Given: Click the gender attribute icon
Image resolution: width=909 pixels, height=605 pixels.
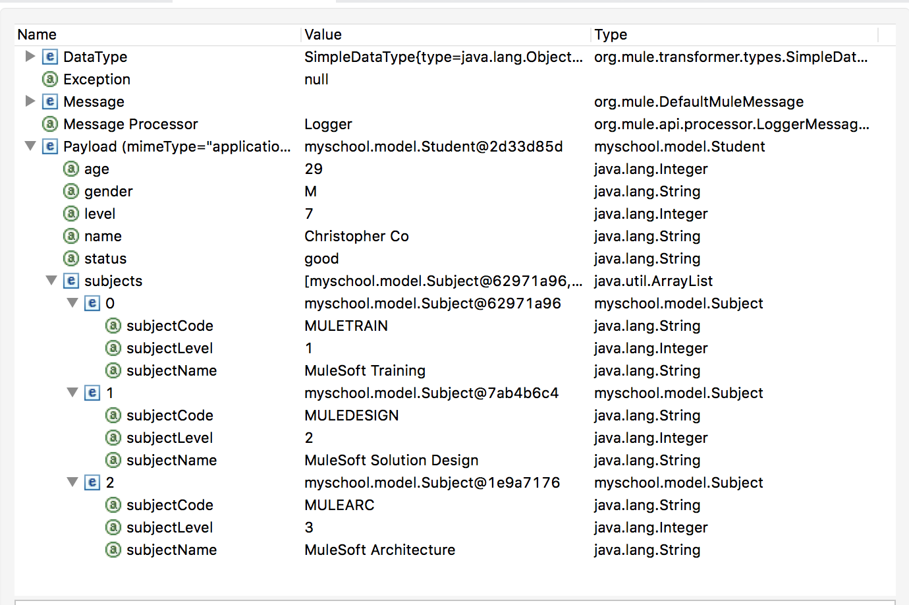Looking at the screenshot, I should click(71, 191).
